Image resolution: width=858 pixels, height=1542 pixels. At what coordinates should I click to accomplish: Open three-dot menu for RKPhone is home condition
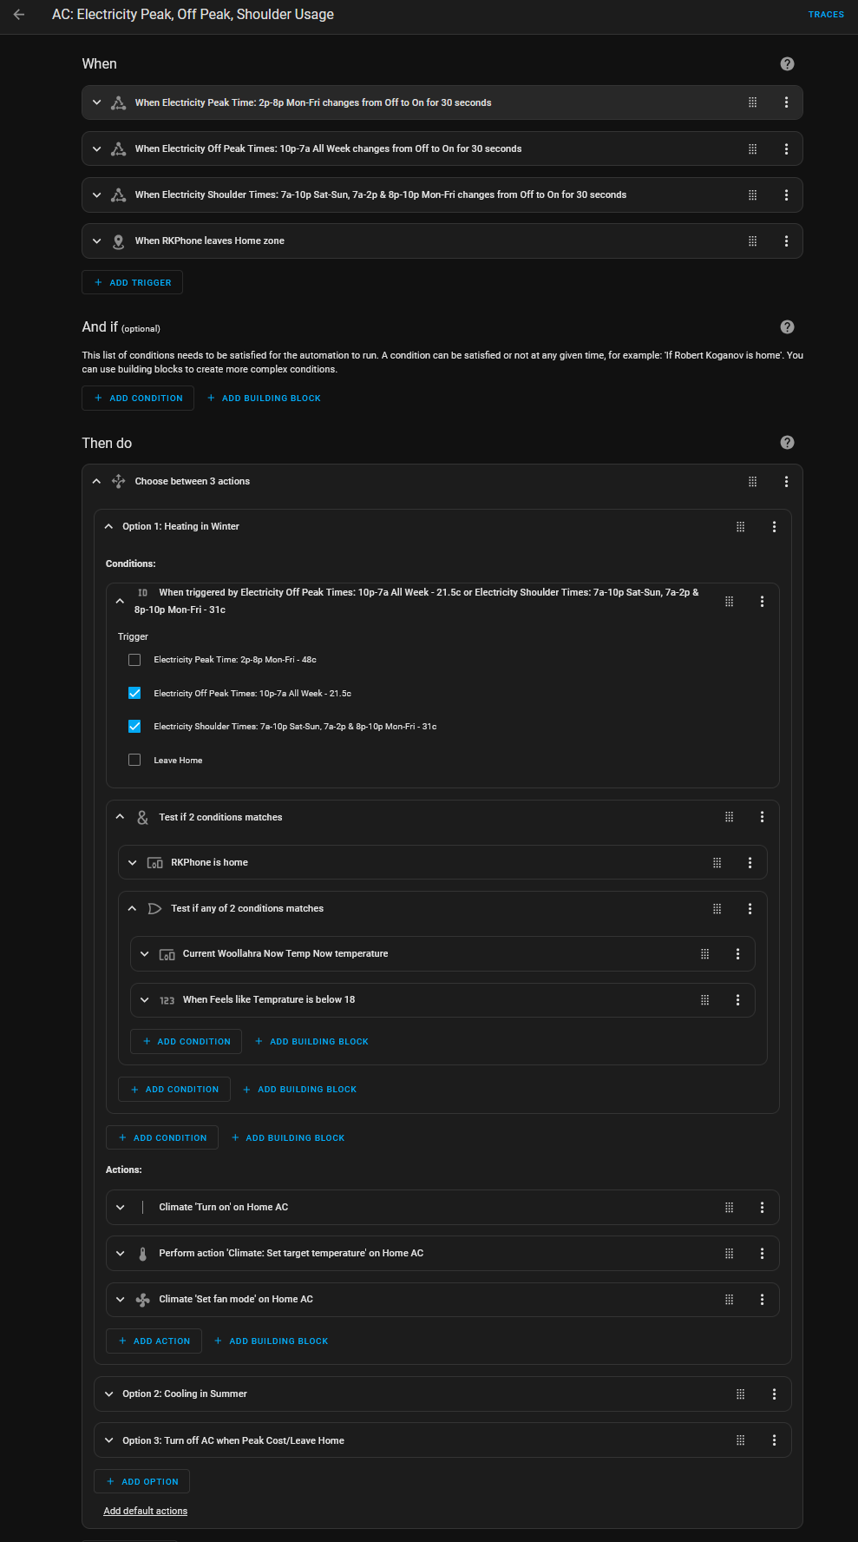tap(750, 863)
